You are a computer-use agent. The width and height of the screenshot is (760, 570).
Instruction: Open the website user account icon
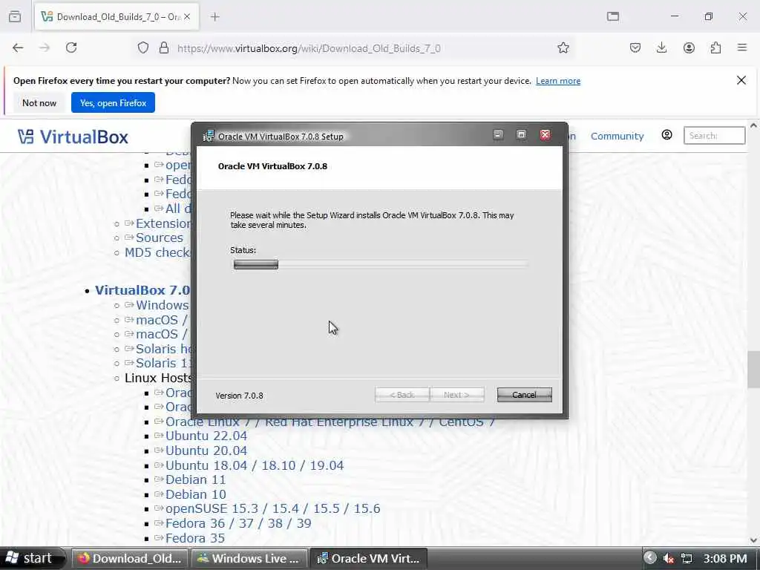point(667,135)
